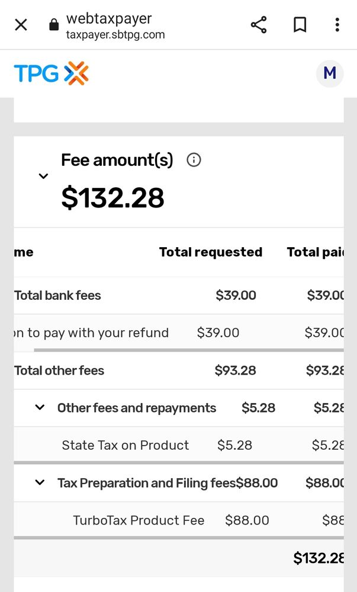Click the TPG logo
The width and height of the screenshot is (357, 592).
[51, 73]
